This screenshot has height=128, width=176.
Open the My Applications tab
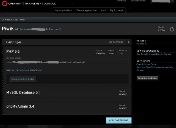(x=64, y=11)
